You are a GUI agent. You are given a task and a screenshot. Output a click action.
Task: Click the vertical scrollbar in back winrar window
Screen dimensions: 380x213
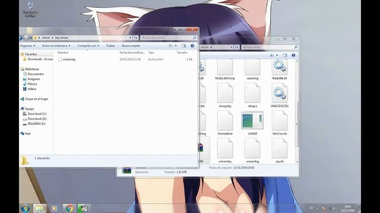297,124
